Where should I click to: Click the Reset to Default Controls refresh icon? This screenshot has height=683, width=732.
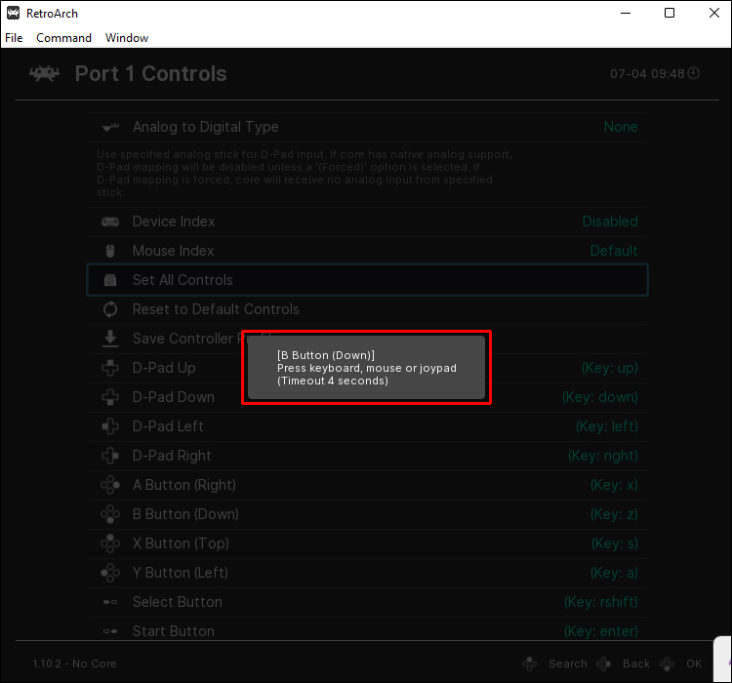click(x=110, y=309)
